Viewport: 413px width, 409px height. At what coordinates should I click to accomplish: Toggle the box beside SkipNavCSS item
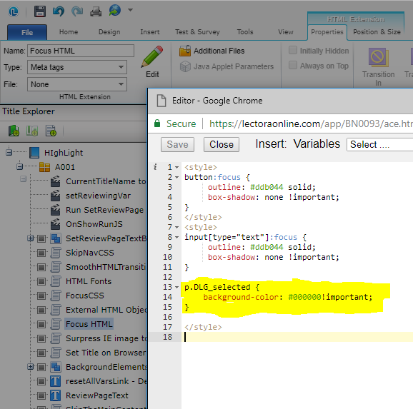[41, 253]
